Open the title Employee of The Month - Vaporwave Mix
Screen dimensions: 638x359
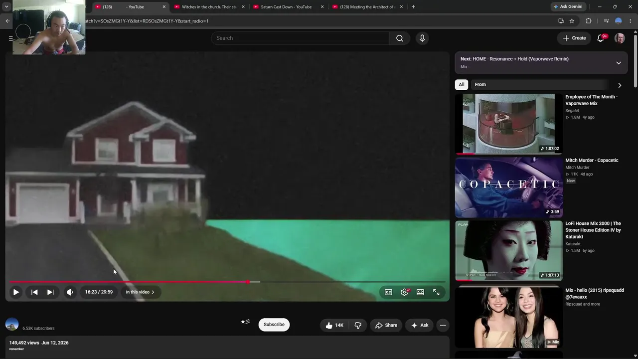(x=592, y=100)
